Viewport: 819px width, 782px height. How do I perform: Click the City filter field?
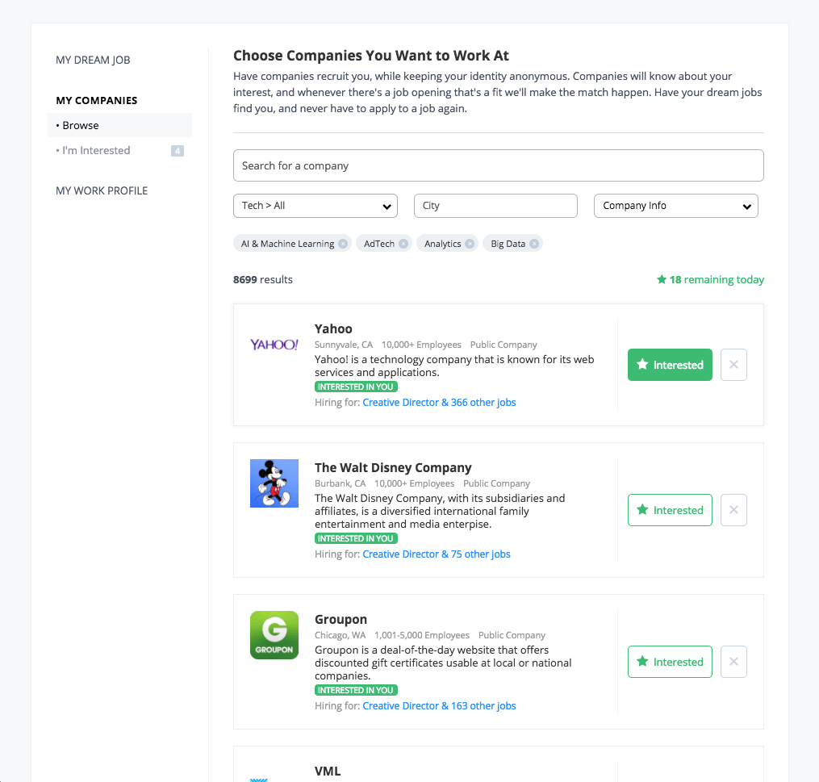point(495,206)
